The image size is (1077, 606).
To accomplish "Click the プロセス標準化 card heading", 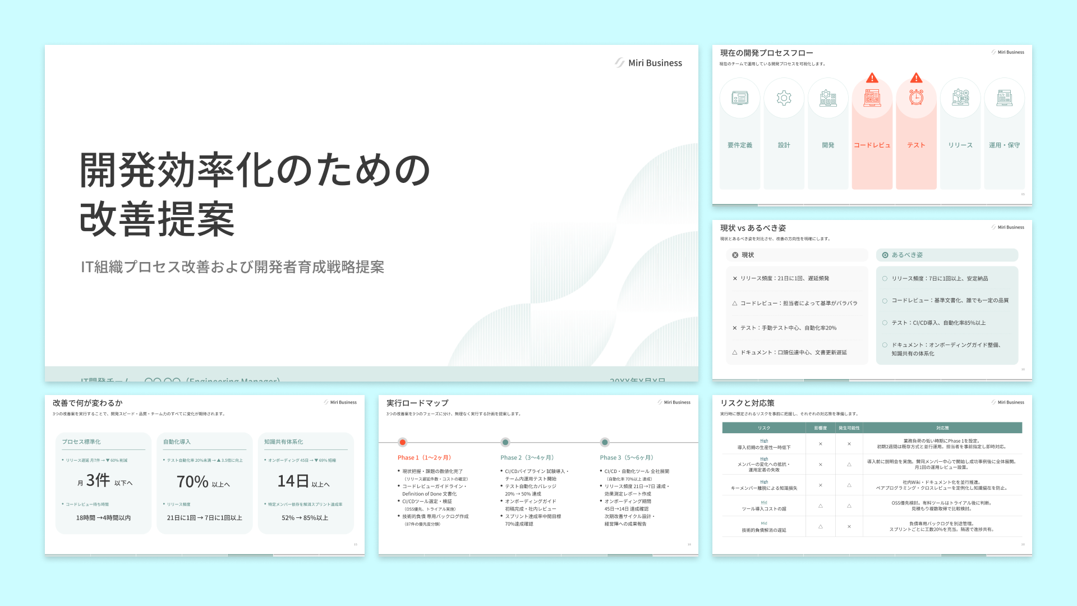I will (81, 442).
